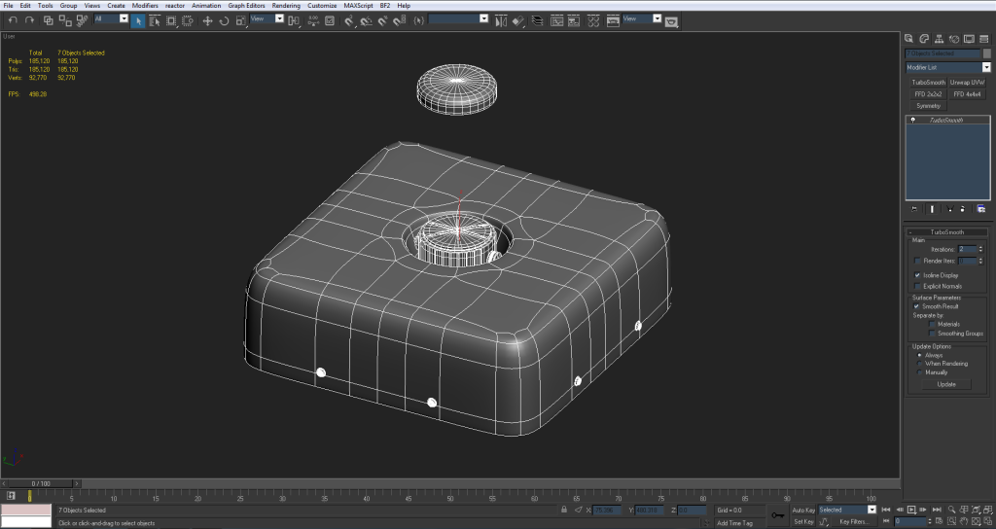Screen dimensions: 996x529
Task: Activate the Select and Rotate tool
Action: tap(224, 19)
